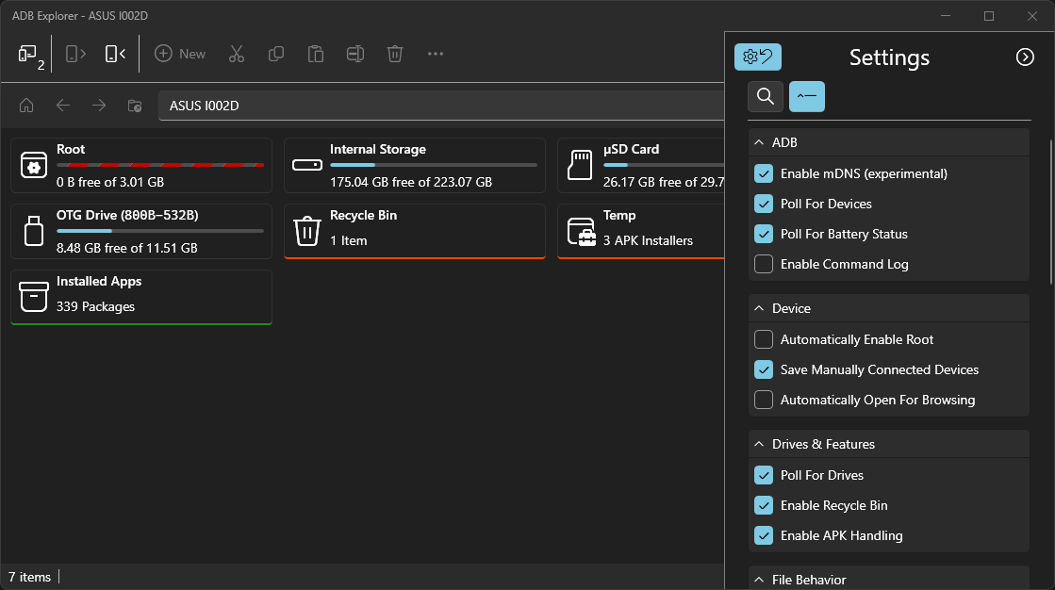
Task: Click the pull-from-device phone icon
Action: click(x=115, y=54)
